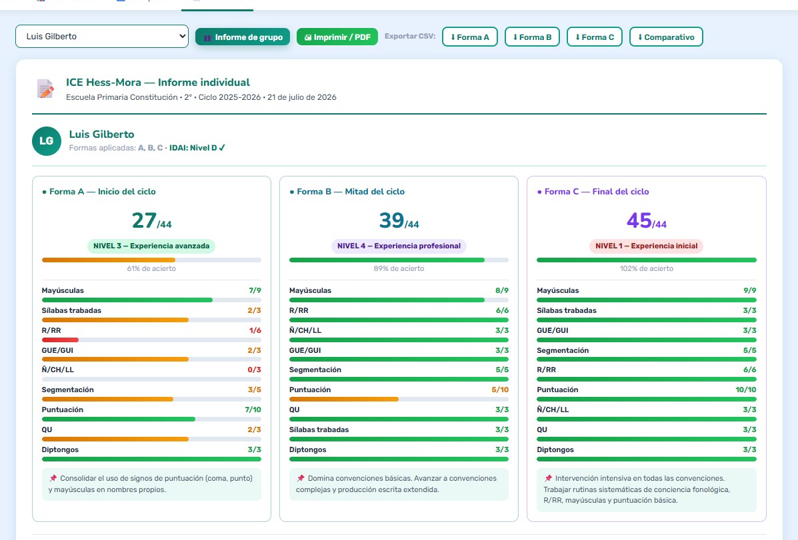The height and width of the screenshot is (540, 798).
Task: Click the IDAI Nivel D checkmark
Action: pos(222,148)
